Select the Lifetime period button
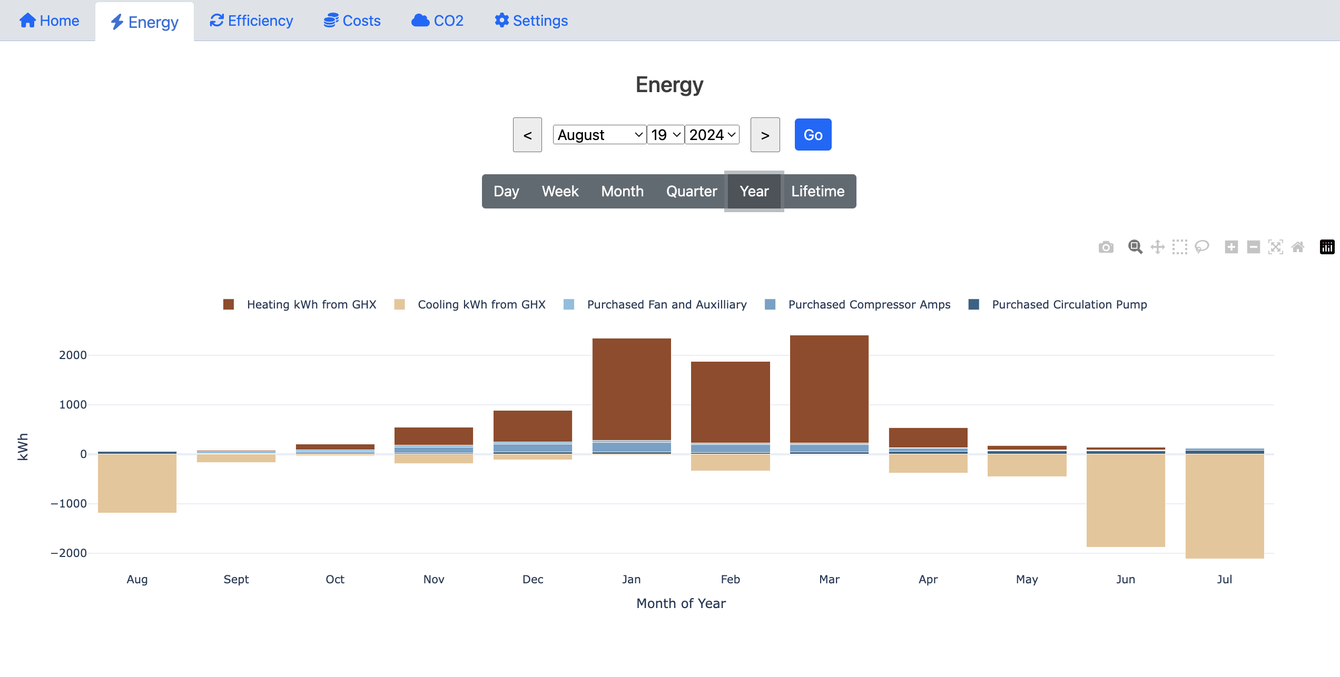1340x677 pixels. [817, 191]
